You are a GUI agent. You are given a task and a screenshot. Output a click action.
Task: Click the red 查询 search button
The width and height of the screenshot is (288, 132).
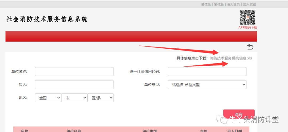point(239,114)
